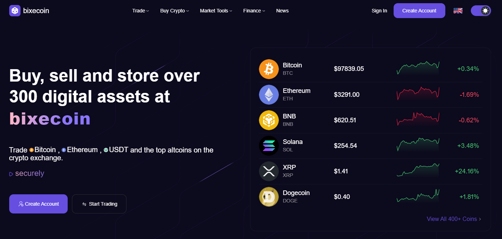Select the Bitcoin coin icon
The height and width of the screenshot is (239, 502).
pos(269,69)
